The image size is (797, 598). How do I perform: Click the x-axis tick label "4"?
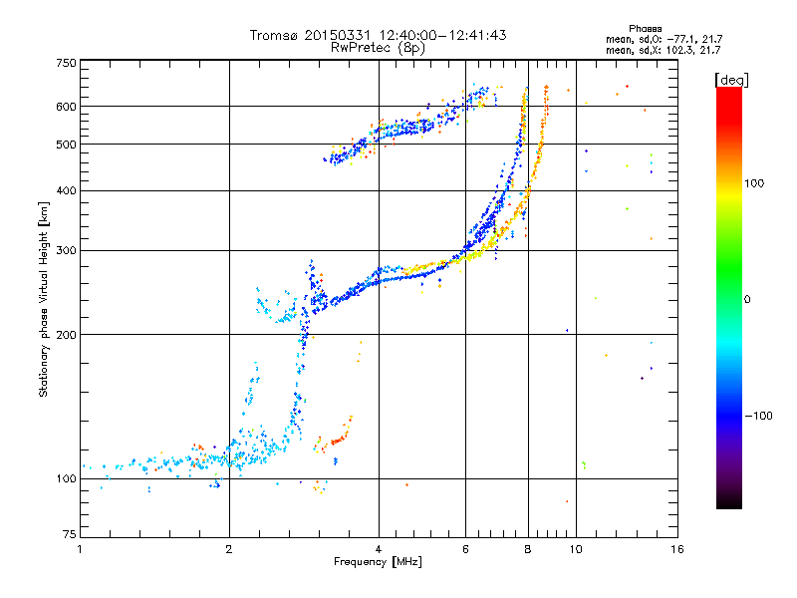click(x=379, y=549)
